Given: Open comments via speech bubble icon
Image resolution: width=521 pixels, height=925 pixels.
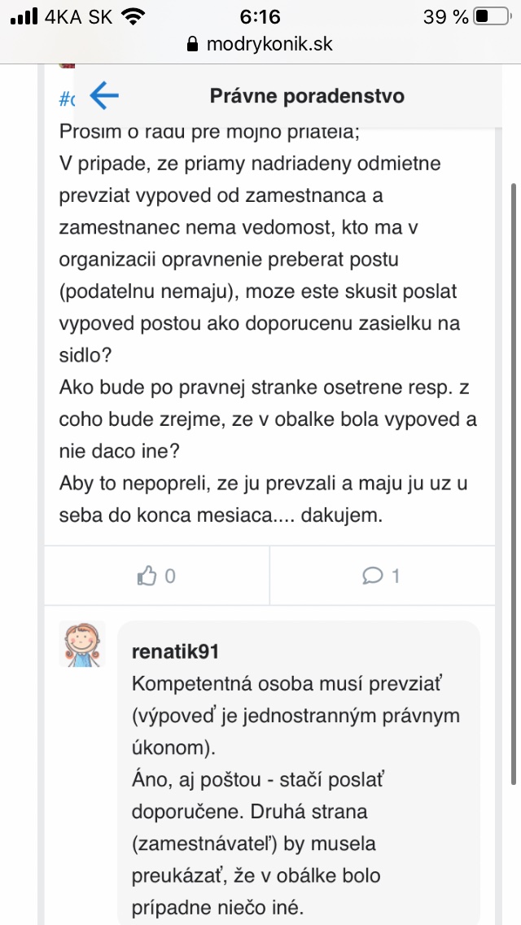Looking at the screenshot, I should click(x=373, y=576).
